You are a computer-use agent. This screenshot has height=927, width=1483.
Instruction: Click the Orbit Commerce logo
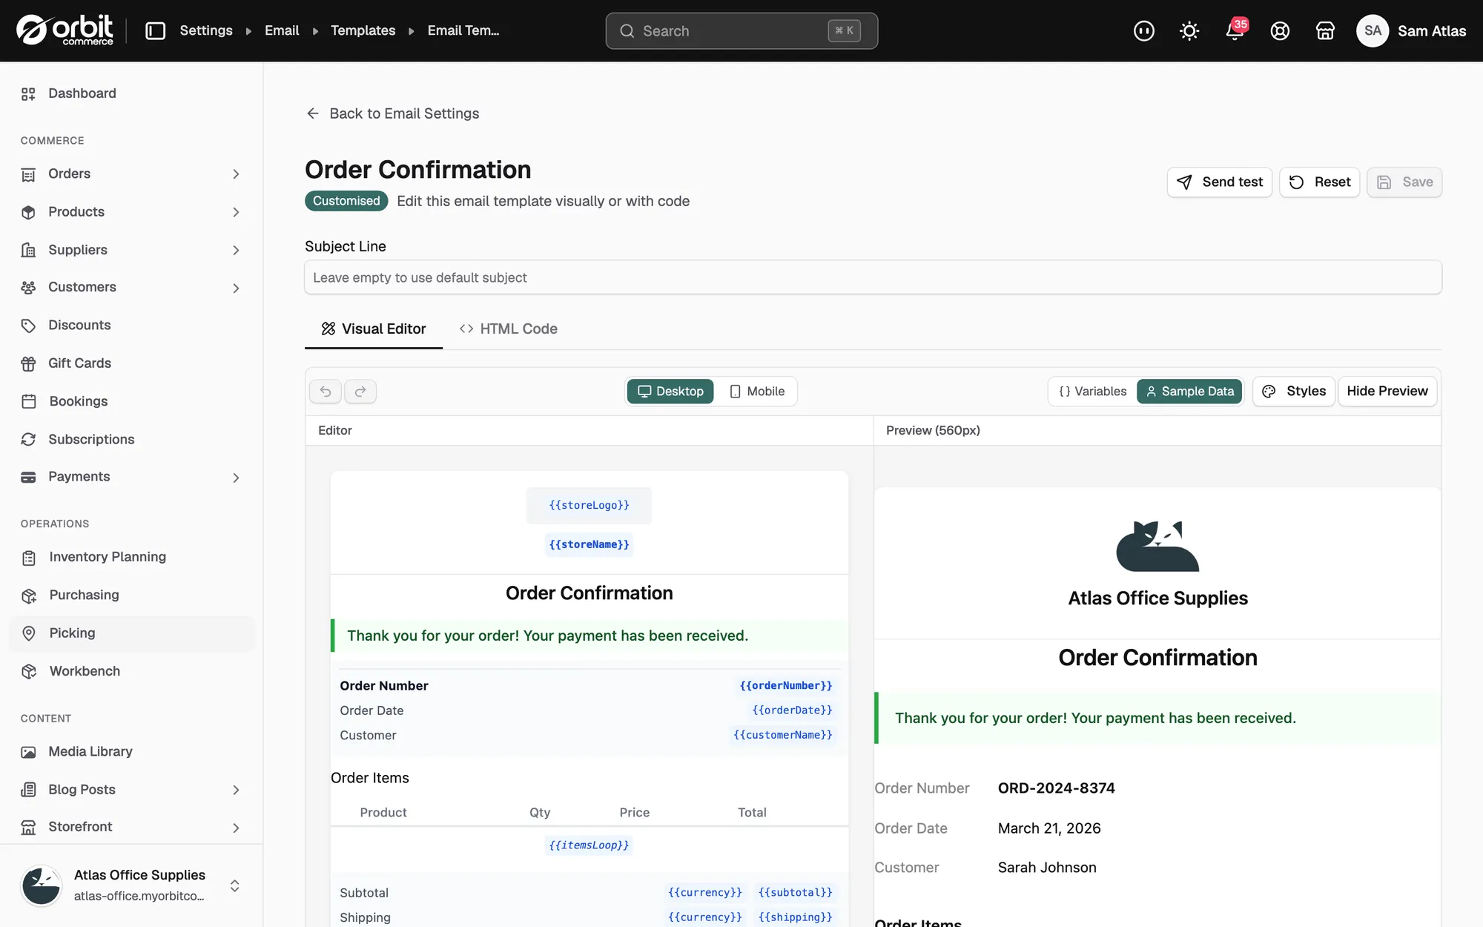point(65,30)
